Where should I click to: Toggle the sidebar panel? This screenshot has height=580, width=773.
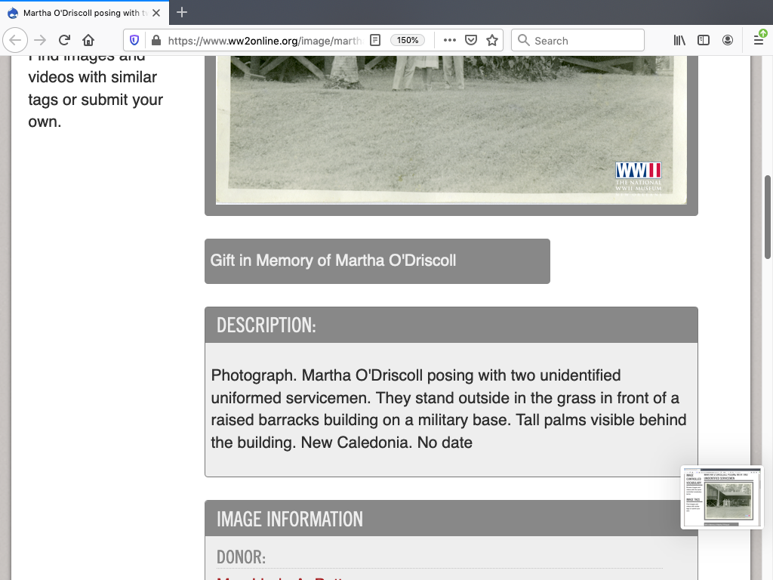(704, 41)
